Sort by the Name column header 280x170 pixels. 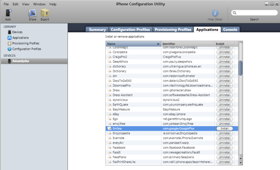click(133, 44)
